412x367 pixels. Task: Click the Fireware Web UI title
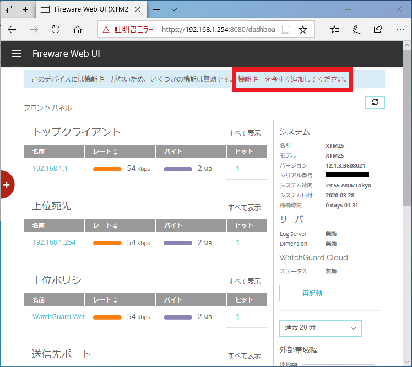(66, 53)
